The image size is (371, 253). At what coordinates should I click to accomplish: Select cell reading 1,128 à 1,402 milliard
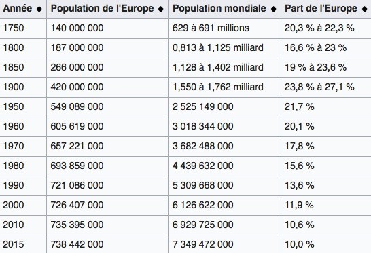(224, 67)
